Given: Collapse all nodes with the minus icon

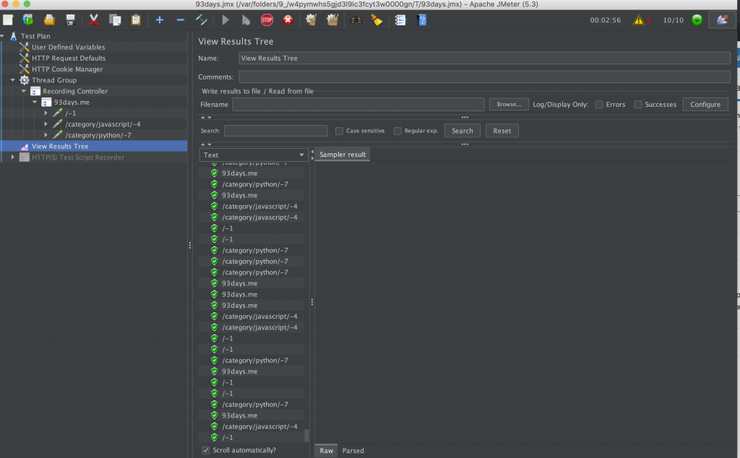Looking at the screenshot, I should [180, 20].
